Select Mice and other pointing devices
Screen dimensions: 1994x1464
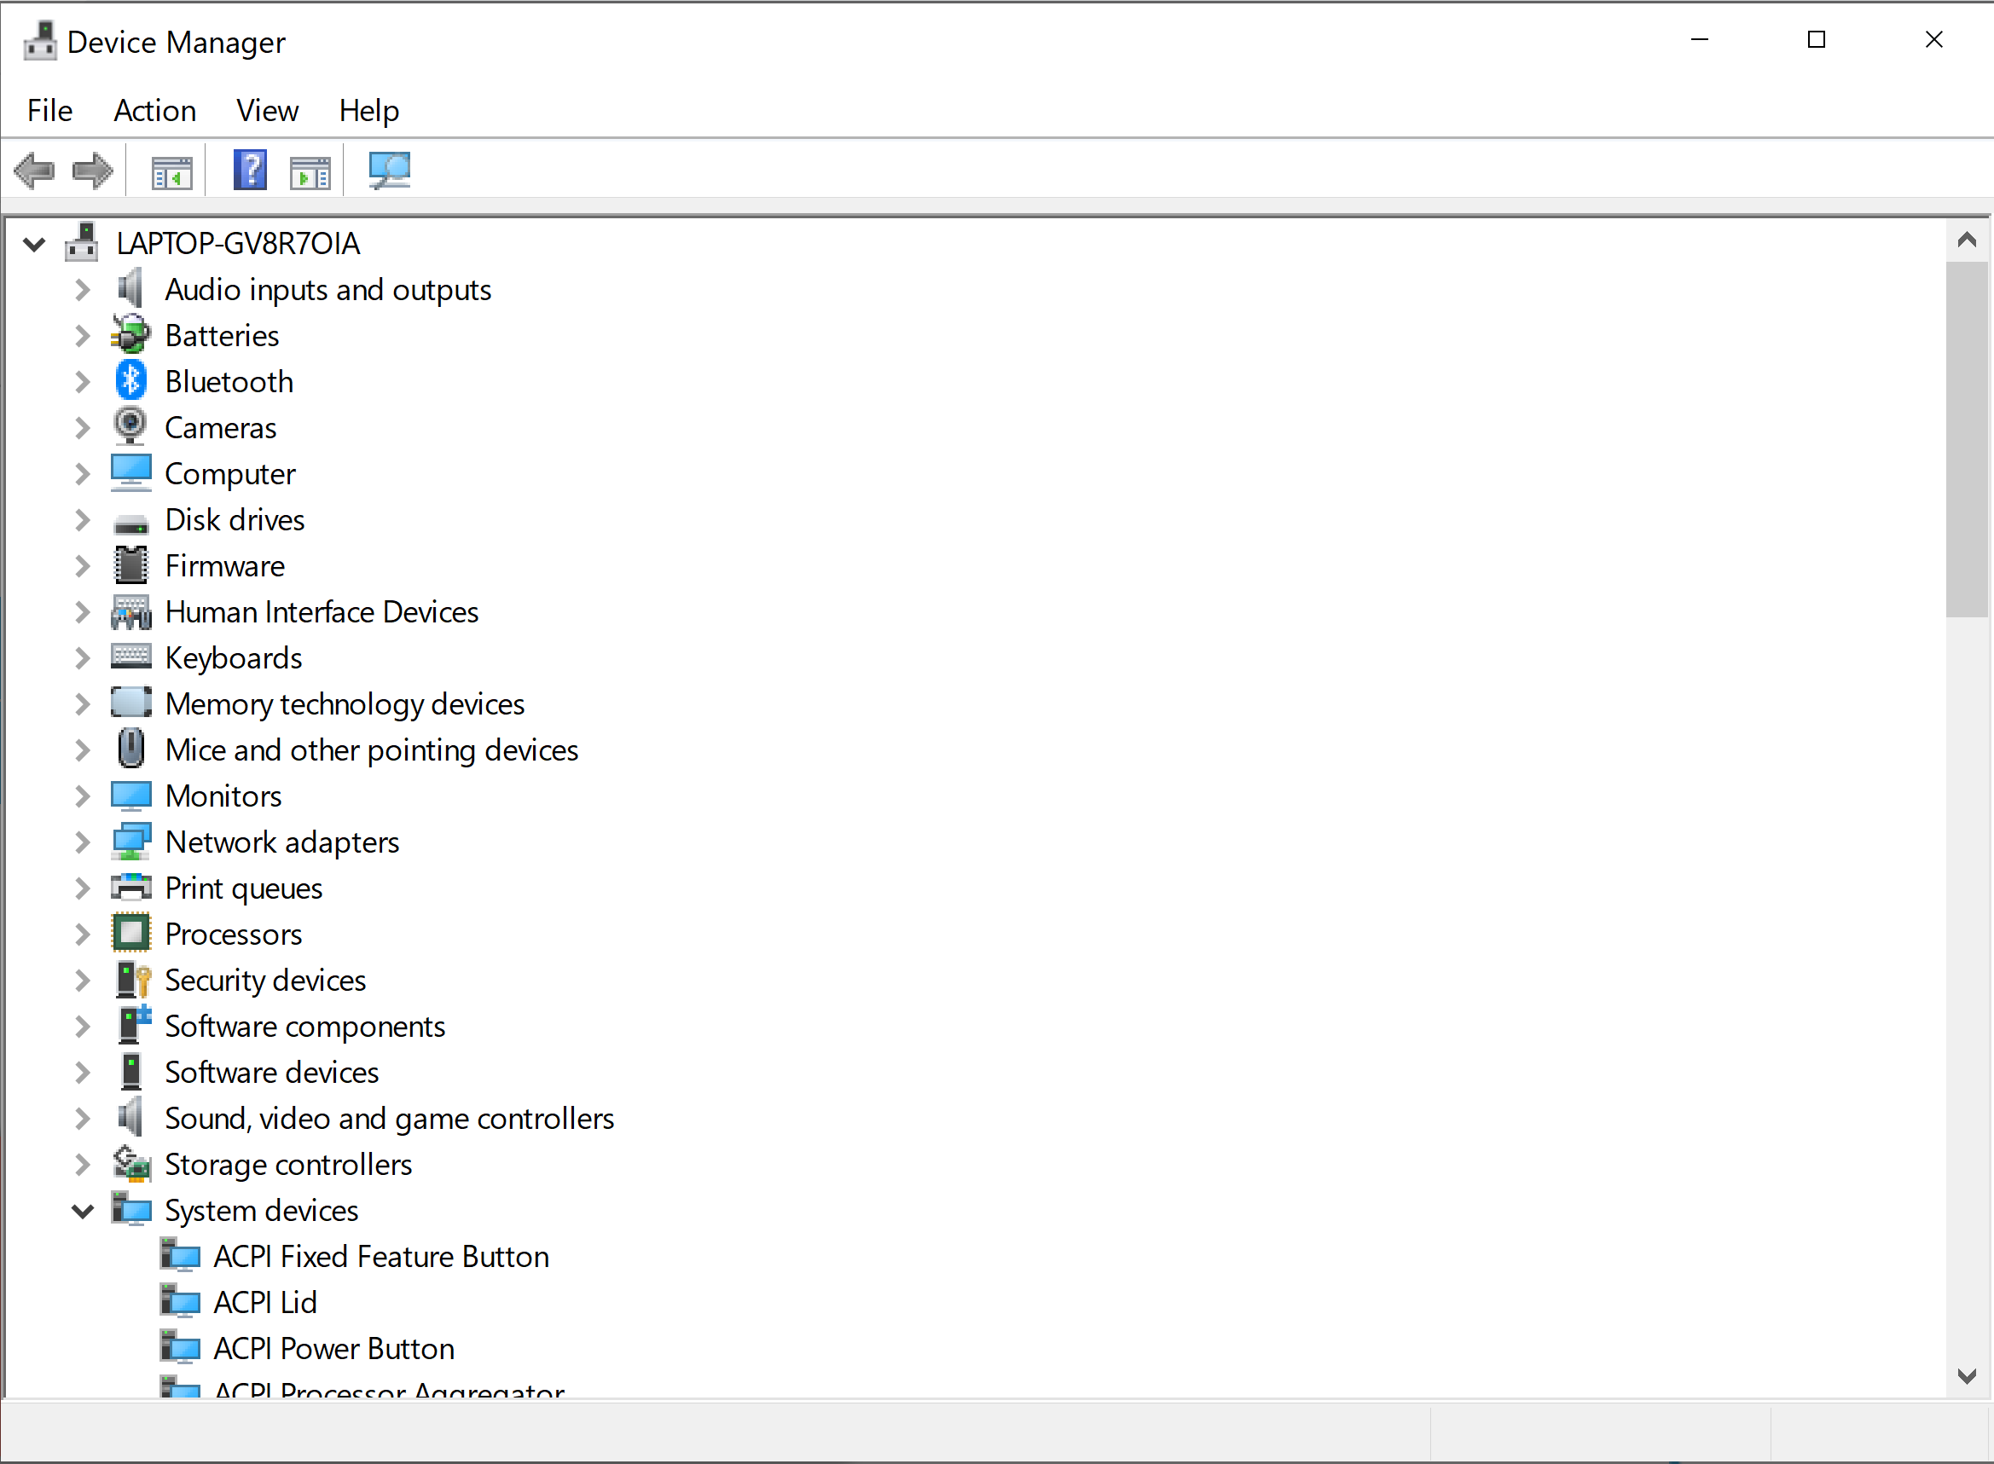371,750
